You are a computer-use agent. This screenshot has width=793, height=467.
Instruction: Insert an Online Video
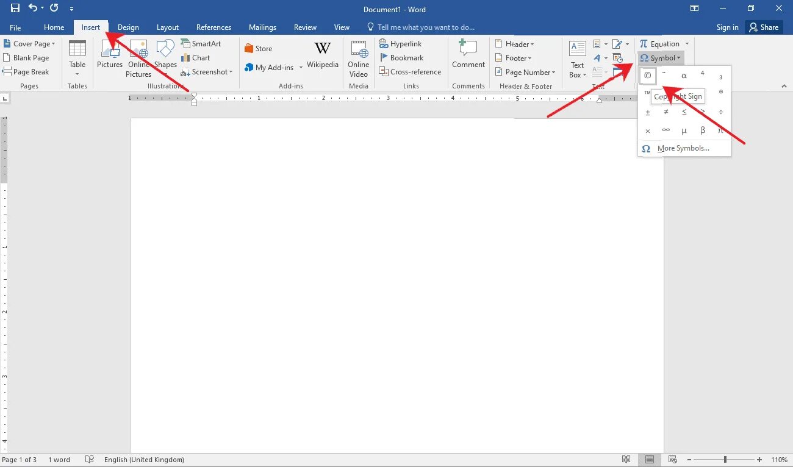[x=359, y=59]
